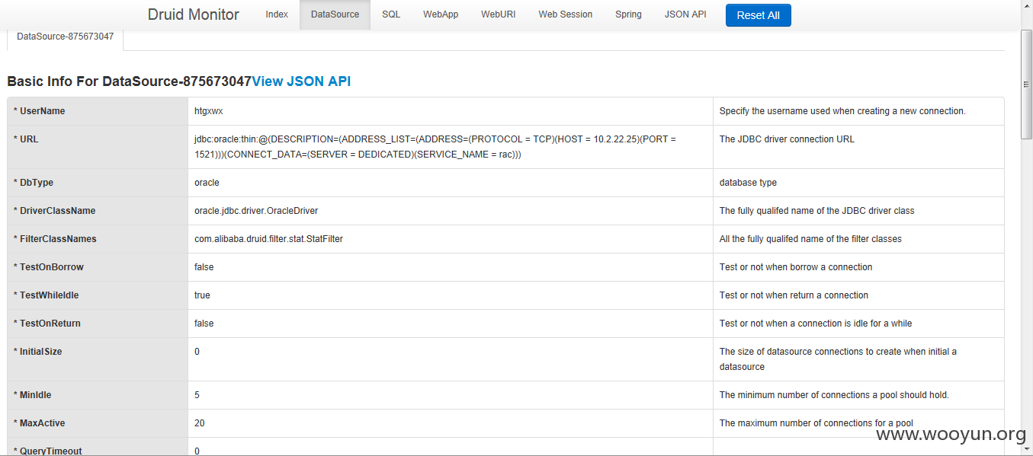Click the JDBC driver class name description

click(x=817, y=211)
